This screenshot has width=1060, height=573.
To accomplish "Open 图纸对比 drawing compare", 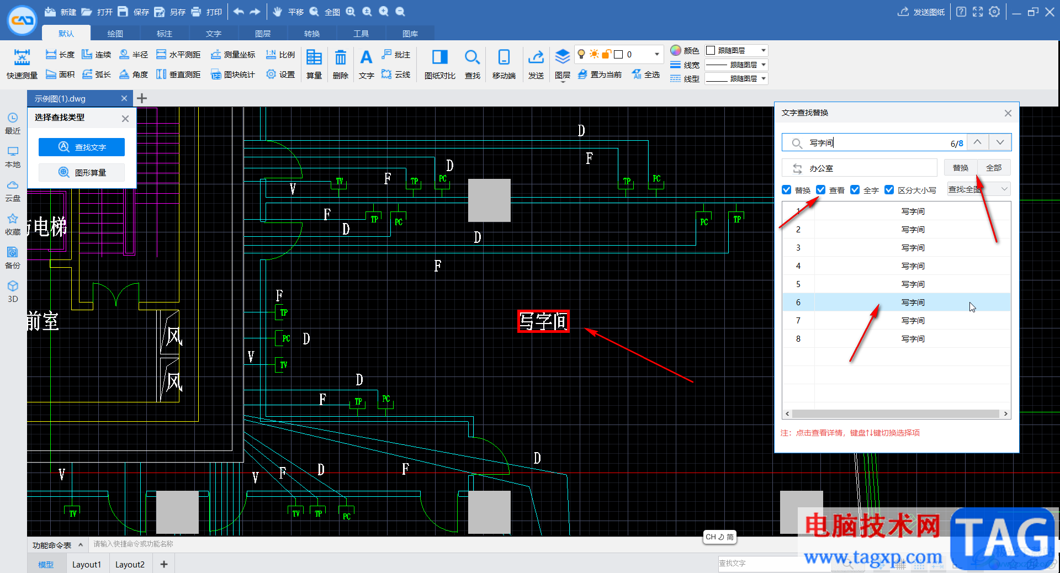I will (440, 64).
